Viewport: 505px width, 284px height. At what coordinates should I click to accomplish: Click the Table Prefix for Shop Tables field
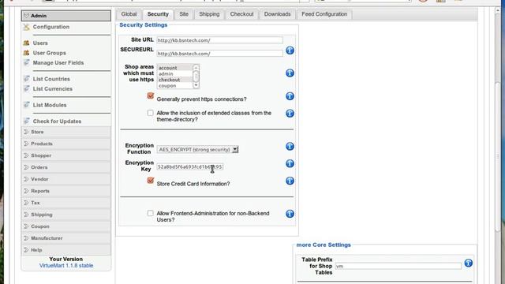(398, 267)
